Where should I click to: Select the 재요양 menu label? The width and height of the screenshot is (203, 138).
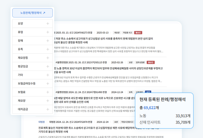(22, 101)
